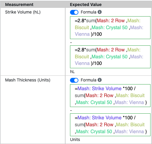The height and width of the screenshot is (144, 152).
Task: Open Formula info icon for Strike Volume
Action: (100, 12)
